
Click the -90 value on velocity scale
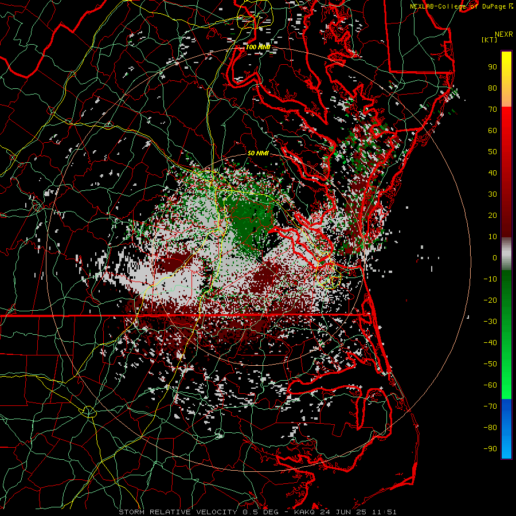[x=490, y=449]
